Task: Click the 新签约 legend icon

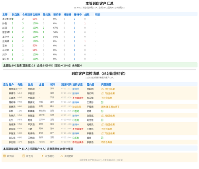Action: 23,156
